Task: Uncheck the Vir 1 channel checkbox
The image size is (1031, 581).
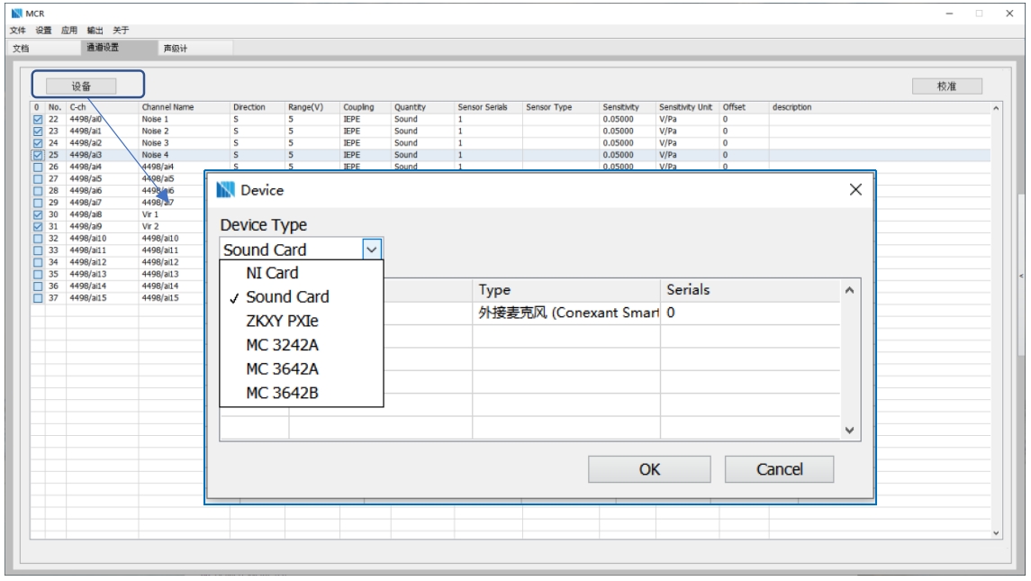Action: 37,215
